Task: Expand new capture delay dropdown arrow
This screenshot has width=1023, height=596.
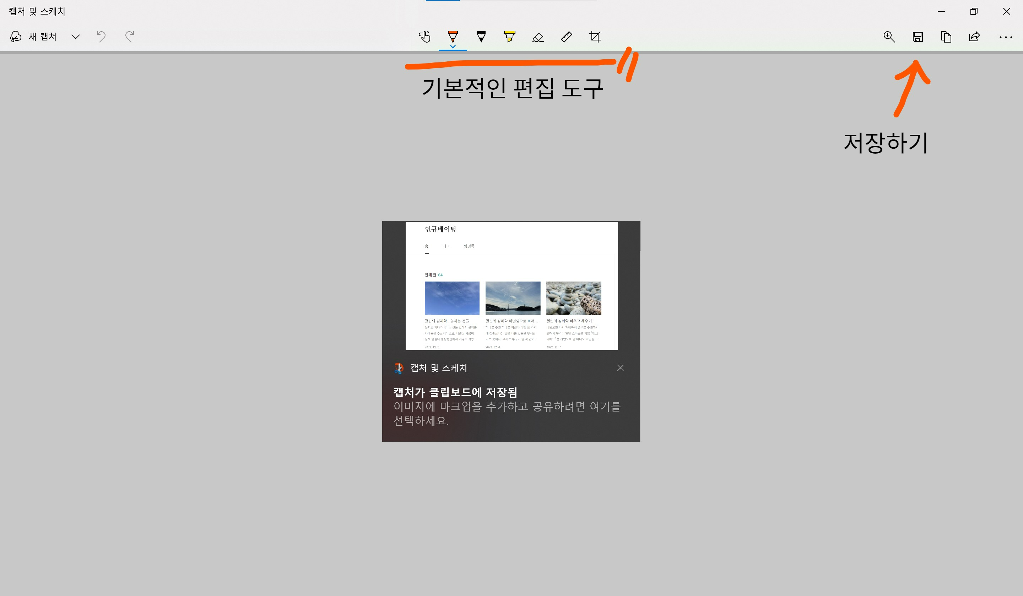Action: [x=76, y=37]
